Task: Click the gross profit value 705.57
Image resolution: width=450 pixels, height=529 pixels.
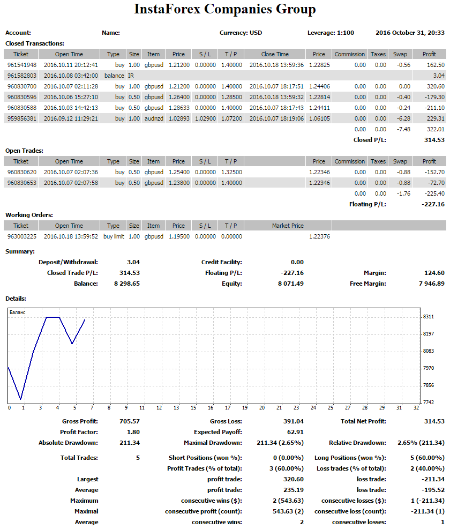Action: [130, 421]
